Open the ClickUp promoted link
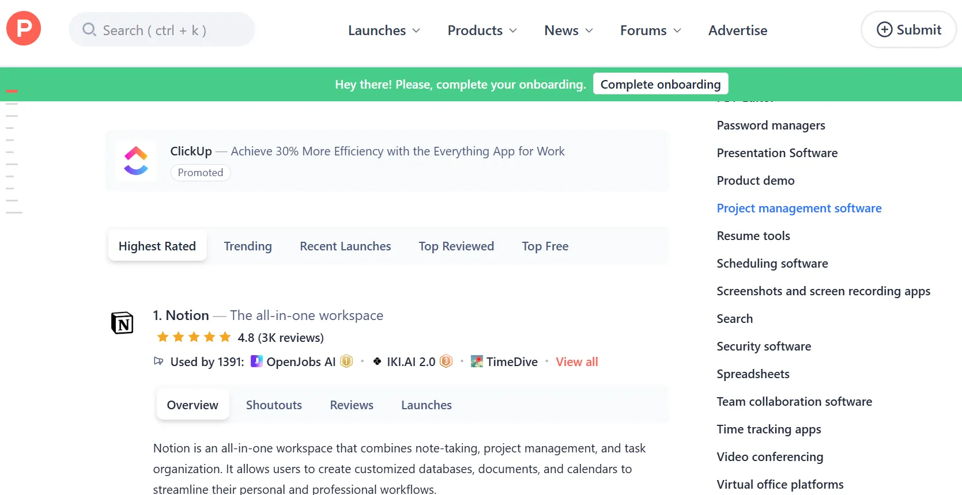This screenshot has width=962, height=495. [x=367, y=151]
